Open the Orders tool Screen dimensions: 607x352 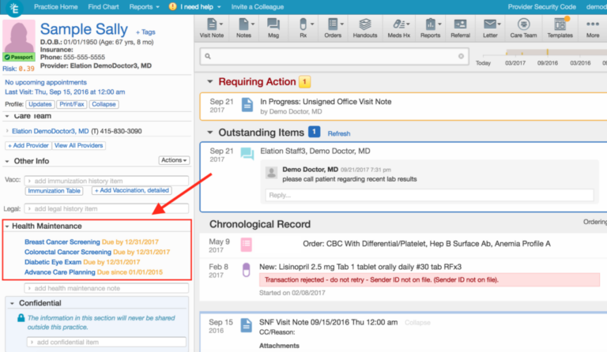pos(333,28)
